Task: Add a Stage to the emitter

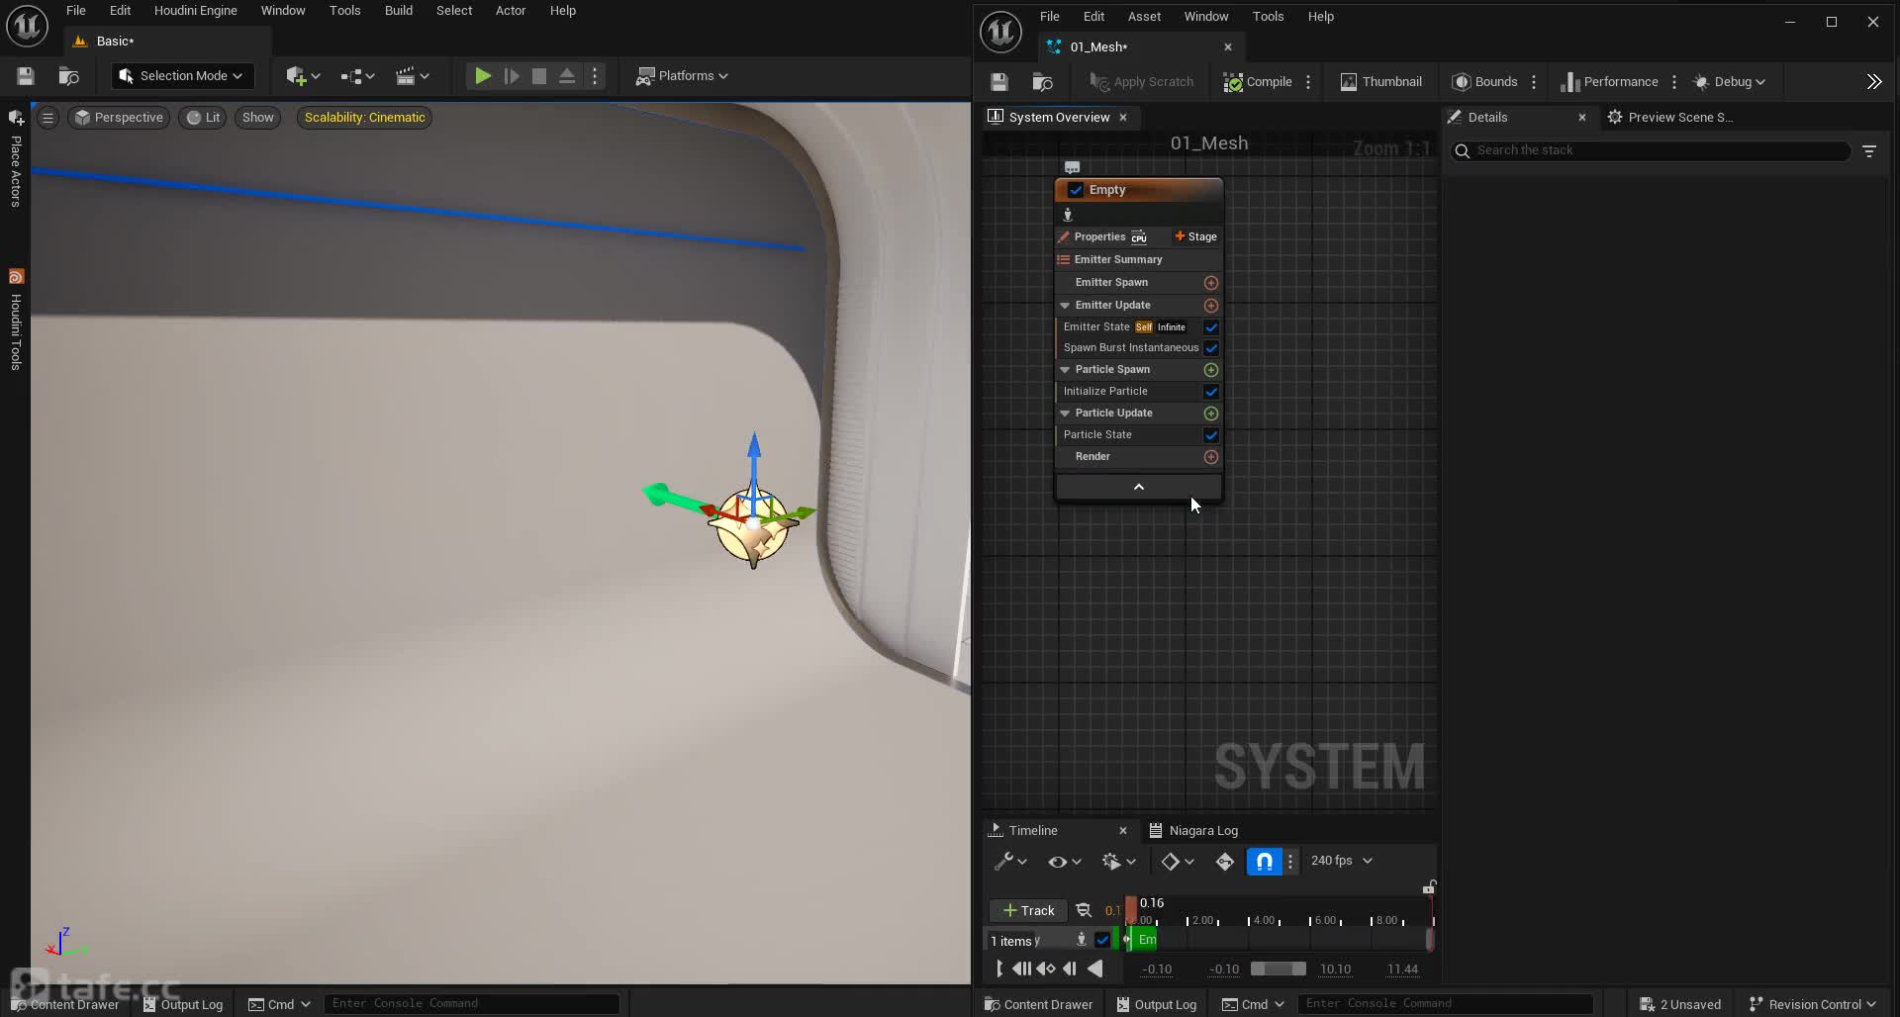Action: 1195,237
